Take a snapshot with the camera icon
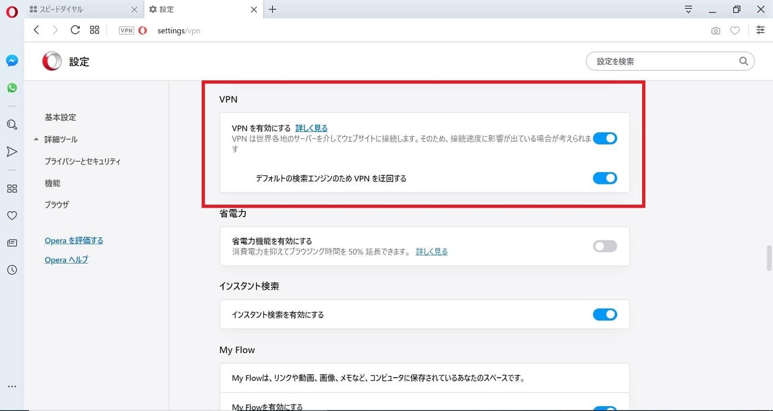This screenshot has height=411, width=773. coord(715,31)
